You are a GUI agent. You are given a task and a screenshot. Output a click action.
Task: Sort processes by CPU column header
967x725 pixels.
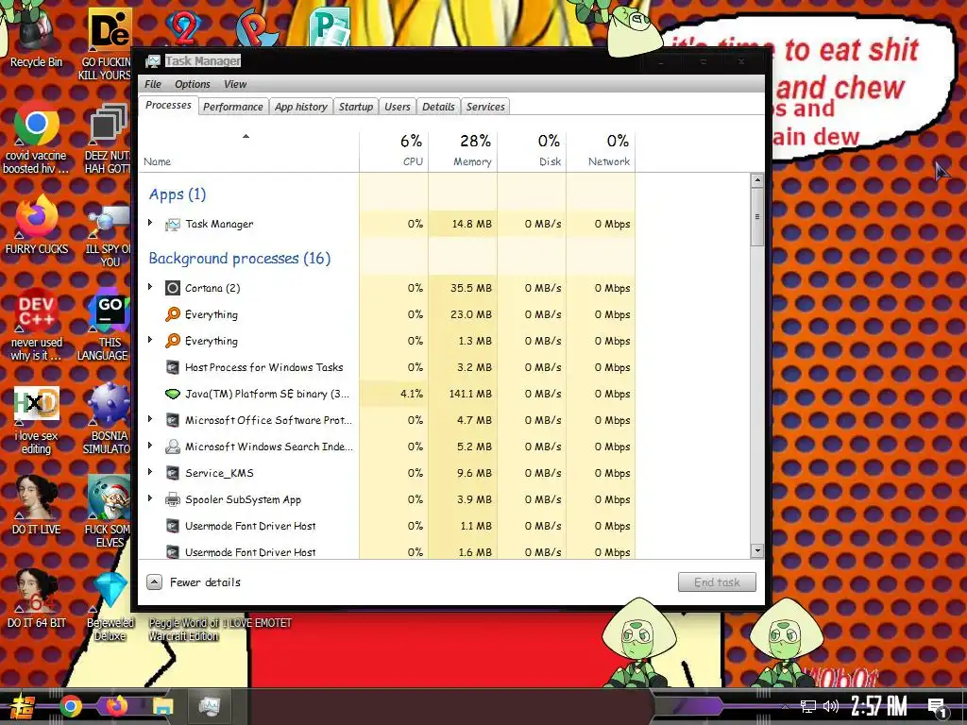[x=394, y=150]
